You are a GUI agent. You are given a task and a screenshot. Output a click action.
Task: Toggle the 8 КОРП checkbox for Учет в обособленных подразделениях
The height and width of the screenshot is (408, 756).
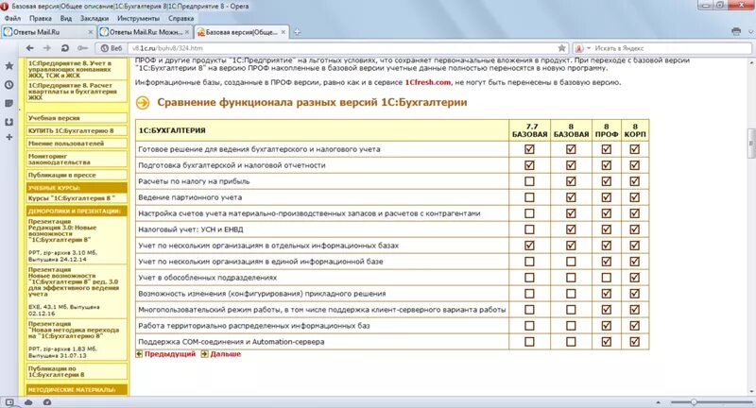(635, 278)
